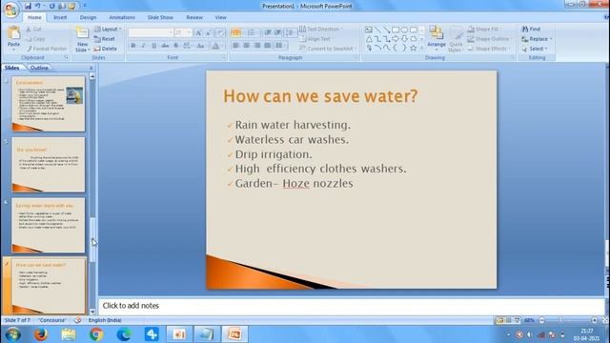Expand the Select dropdown
The width and height of the screenshot is (610, 343).
coord(546,49)
